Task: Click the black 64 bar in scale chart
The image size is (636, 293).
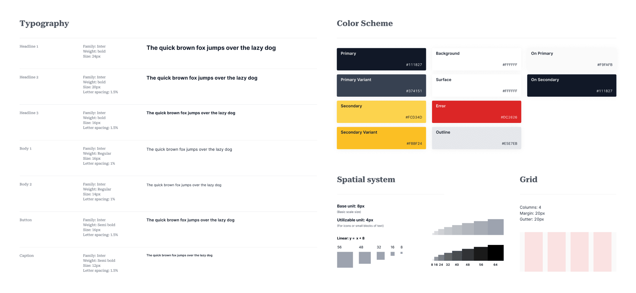Action: pos(495,253)
